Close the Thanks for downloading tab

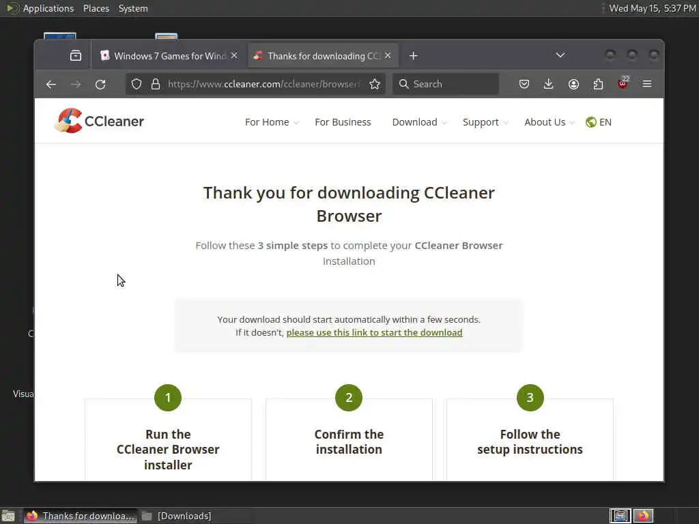pos(388,55)
